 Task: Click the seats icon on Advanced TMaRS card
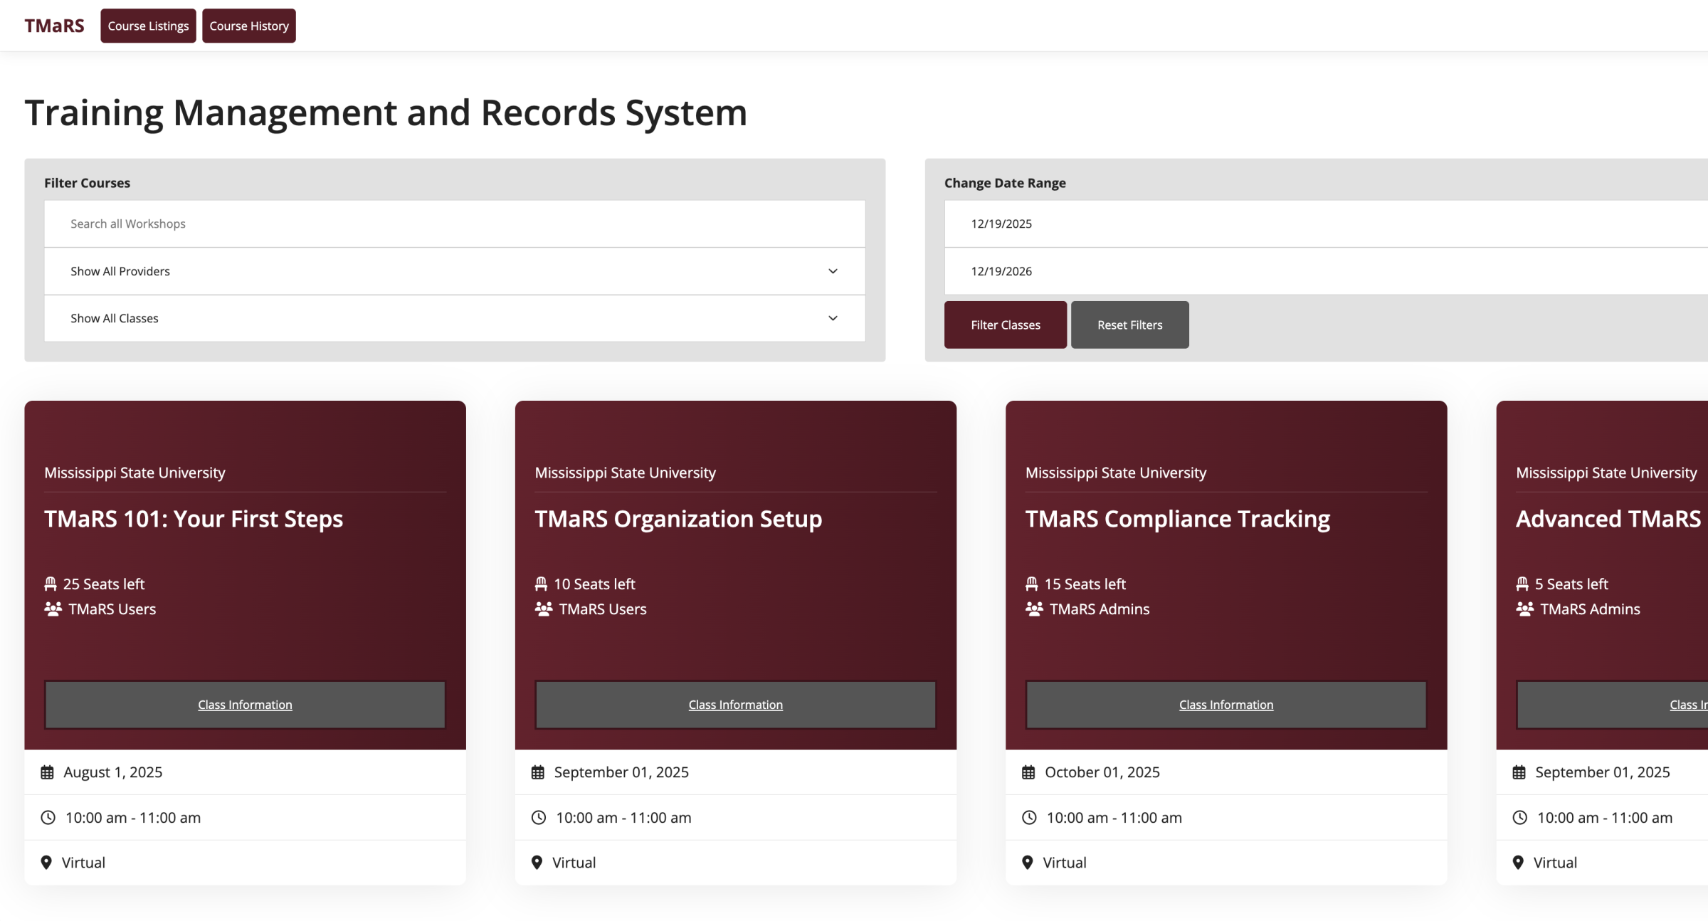[1522, 584]
